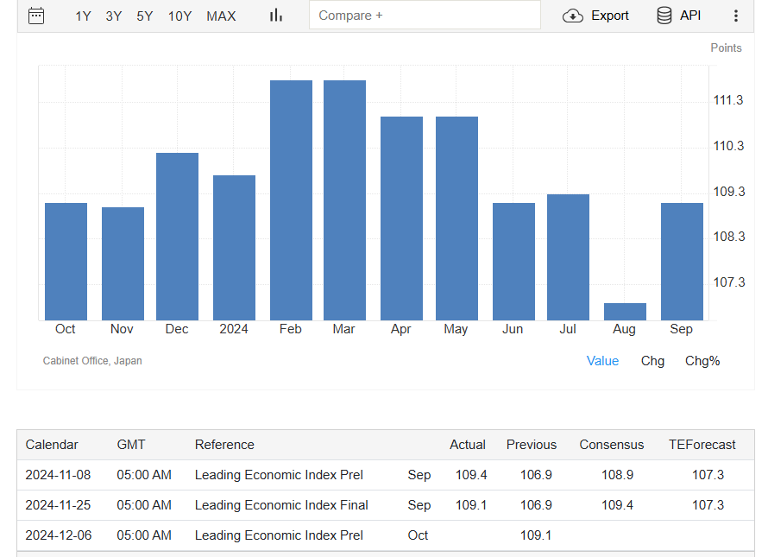The width and height of the screenshot is (768, 557).
Task: Click the Apr bar in chart
Action: click(x=401, y=218)
